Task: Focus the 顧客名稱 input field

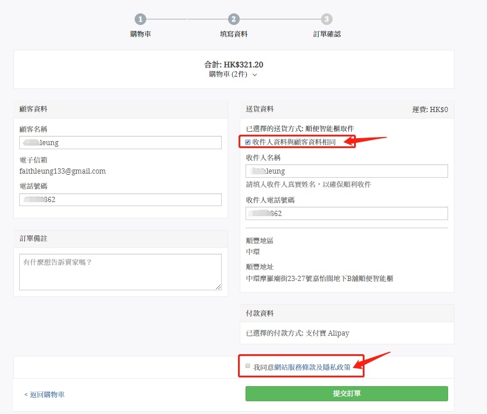Action: [x=120, y=143]
